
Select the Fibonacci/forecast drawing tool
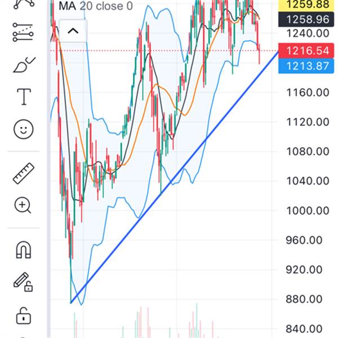point(23,32)
